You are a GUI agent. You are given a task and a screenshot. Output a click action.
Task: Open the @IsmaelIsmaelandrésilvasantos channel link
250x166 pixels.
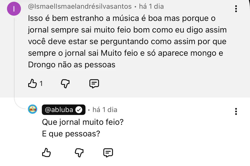79,6
